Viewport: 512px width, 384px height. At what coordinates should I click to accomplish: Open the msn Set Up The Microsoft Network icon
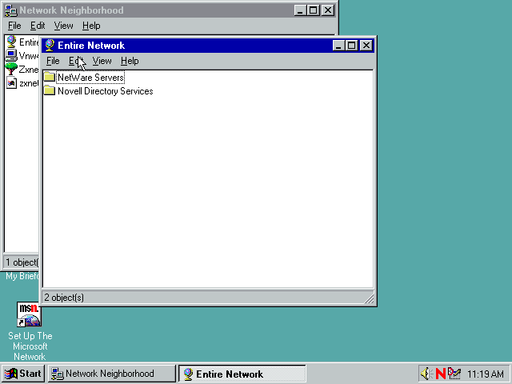29,314
